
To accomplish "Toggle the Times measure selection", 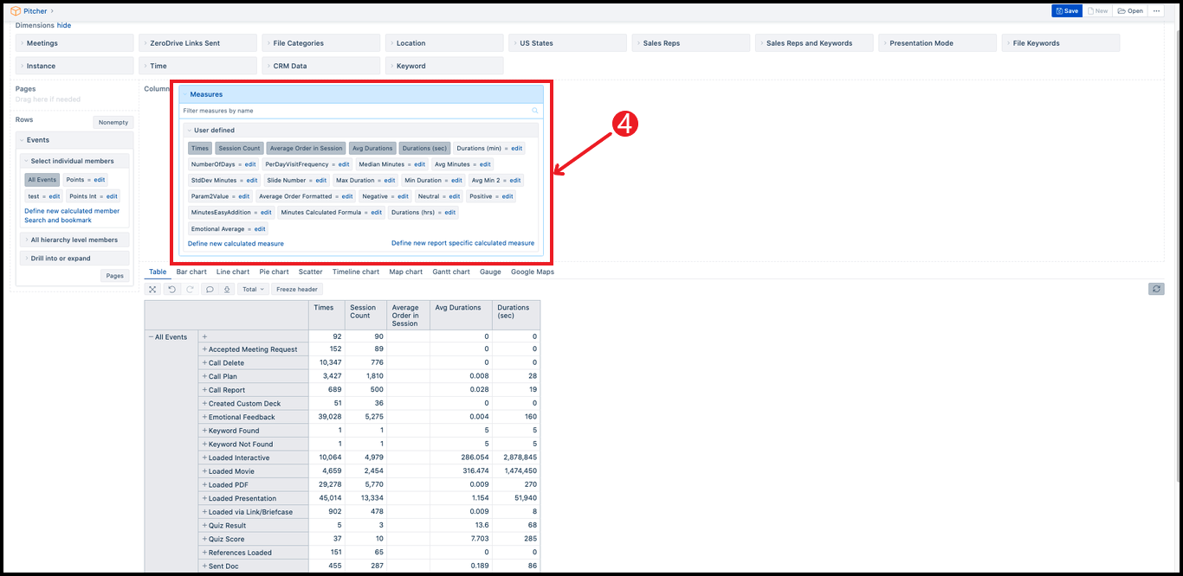I will [200, 149].
